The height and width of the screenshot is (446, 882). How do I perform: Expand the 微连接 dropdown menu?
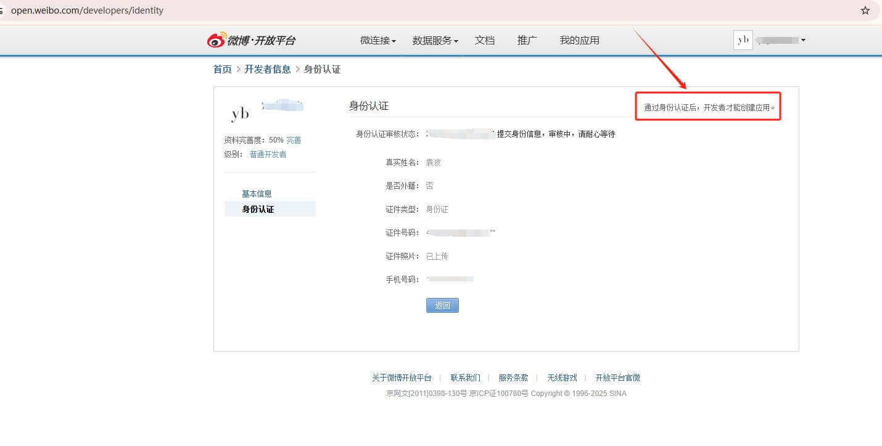(377, 41)
